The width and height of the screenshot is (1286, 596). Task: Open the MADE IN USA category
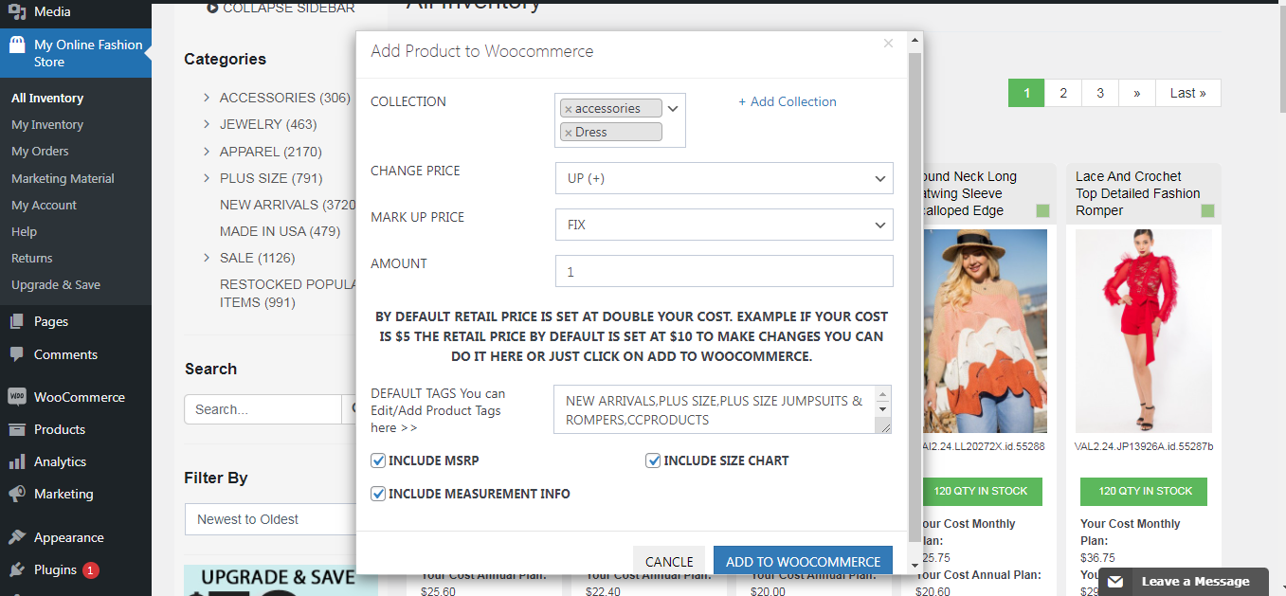[280, 231]
